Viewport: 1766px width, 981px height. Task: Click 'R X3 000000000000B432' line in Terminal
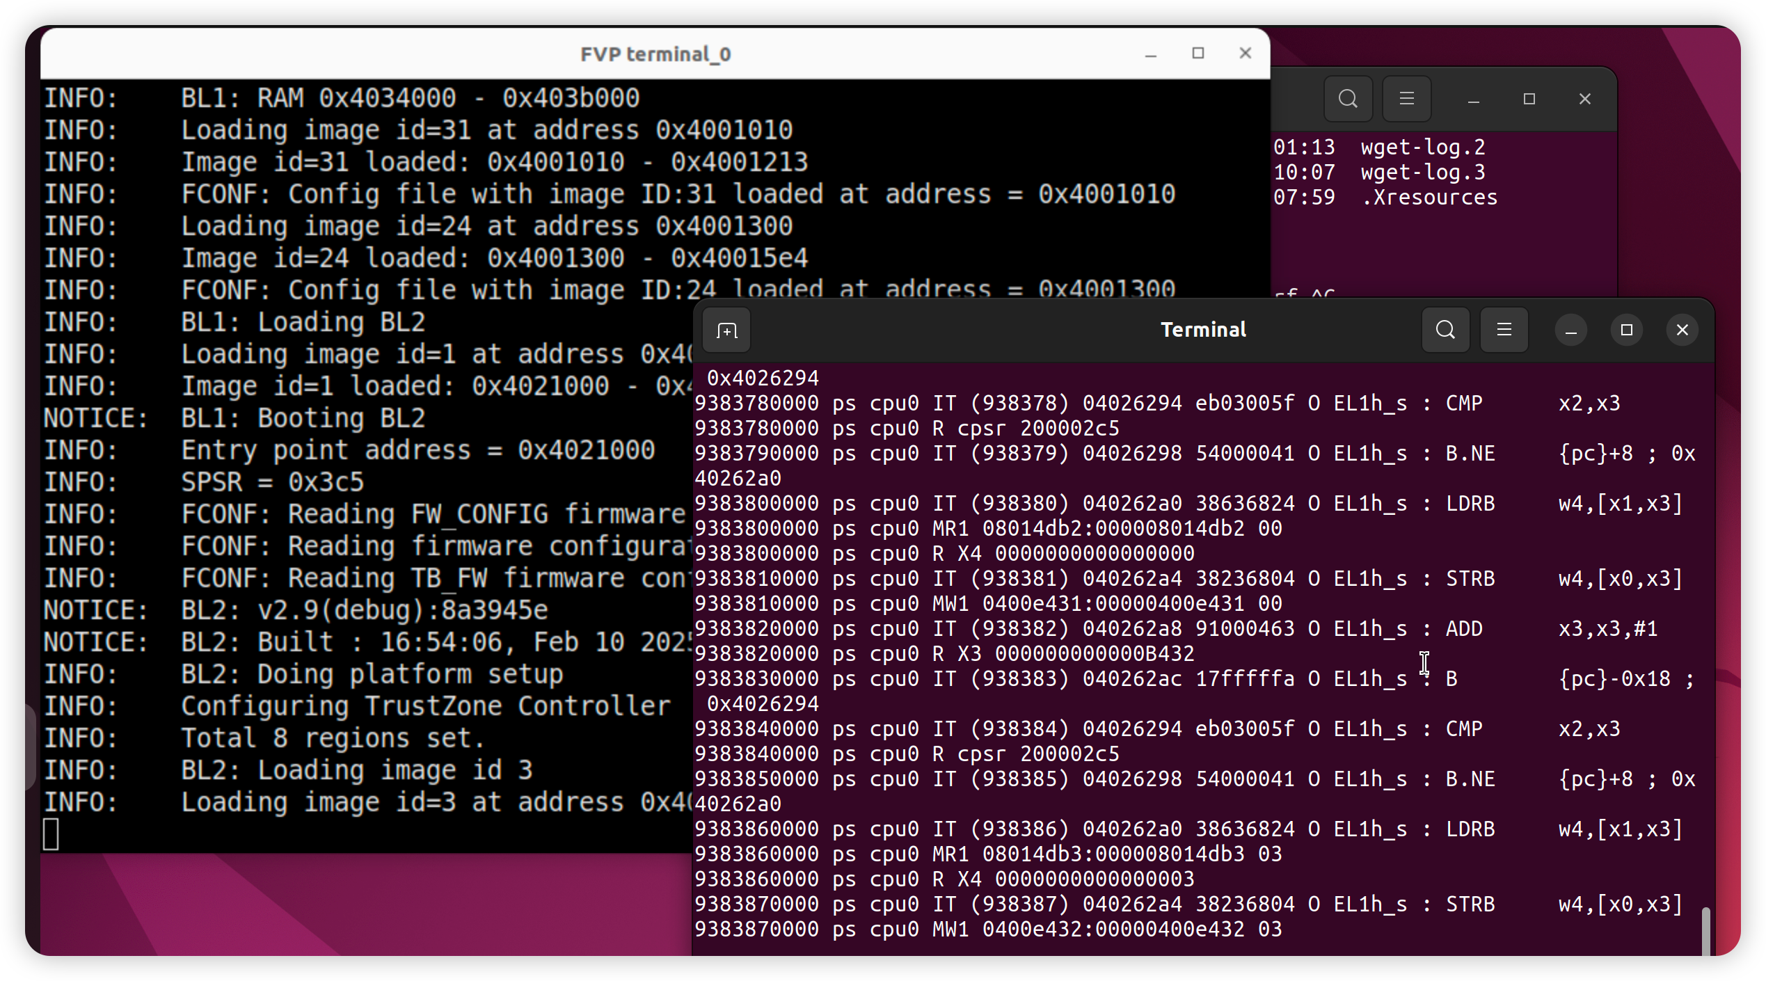point(944,653)
